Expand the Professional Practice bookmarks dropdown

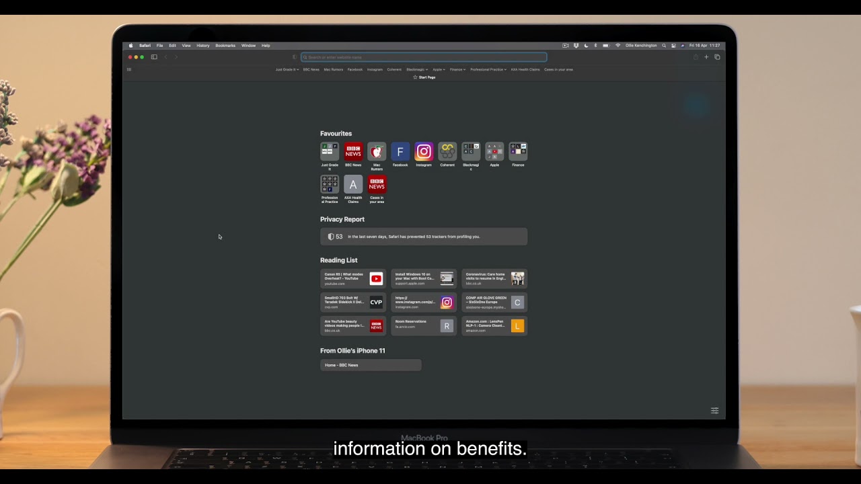(x=488, y=69)
